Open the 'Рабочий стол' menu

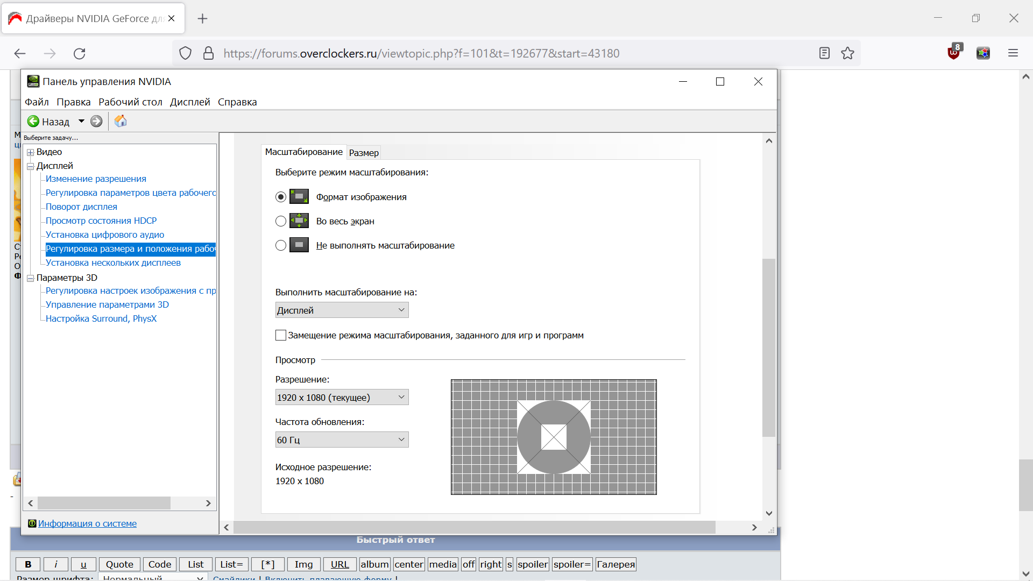pos(130,102)
